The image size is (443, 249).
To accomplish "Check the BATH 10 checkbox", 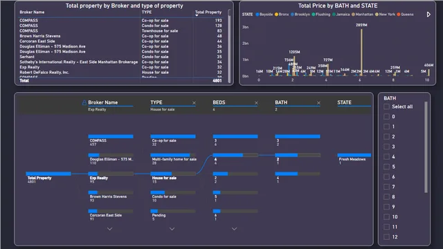I will (386, 216).
